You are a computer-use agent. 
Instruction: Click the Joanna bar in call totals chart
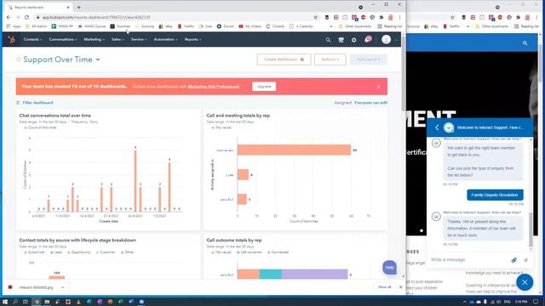click(294, 150)
